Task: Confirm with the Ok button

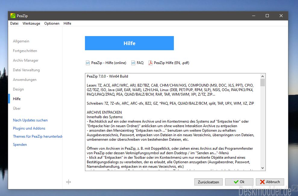Action: [239, 182]
